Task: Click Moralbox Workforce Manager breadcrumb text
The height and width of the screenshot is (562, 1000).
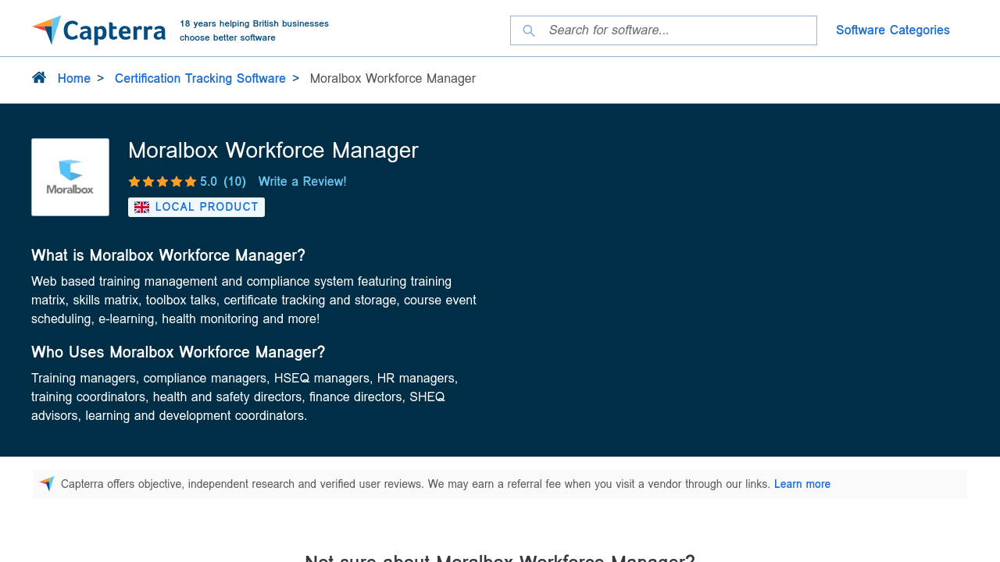Action: coord(393,78)
